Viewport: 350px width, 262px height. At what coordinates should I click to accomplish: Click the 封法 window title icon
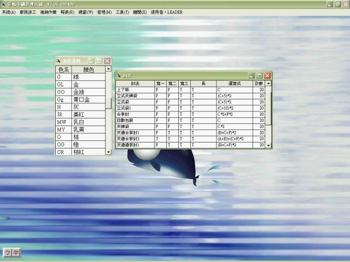click(x=119, y=75)
